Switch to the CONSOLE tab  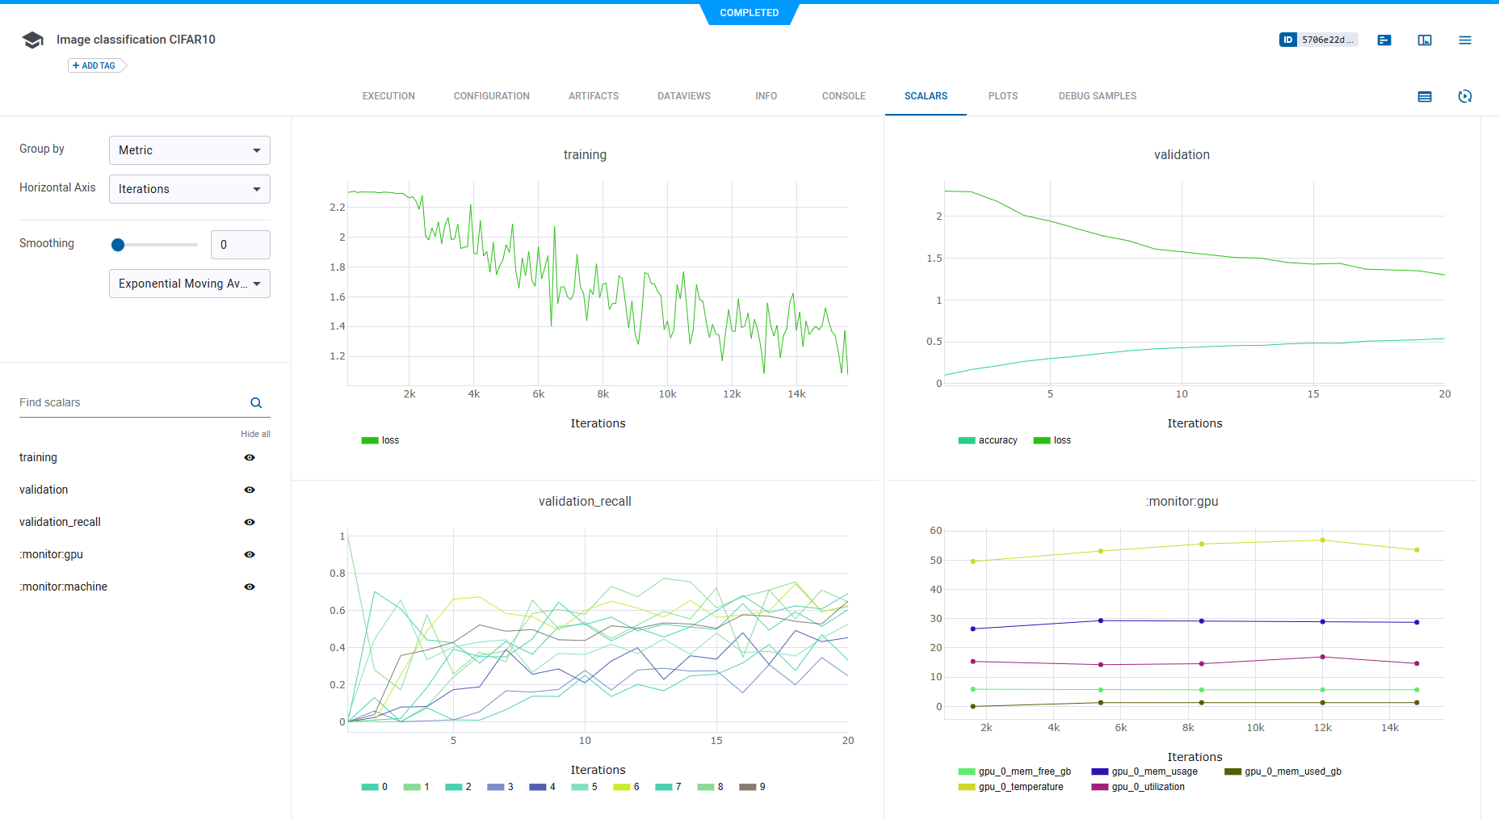[x=843, y=96]
